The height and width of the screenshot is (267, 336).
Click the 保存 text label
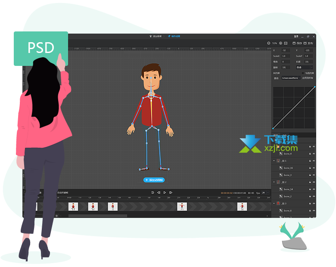(299, 43)
